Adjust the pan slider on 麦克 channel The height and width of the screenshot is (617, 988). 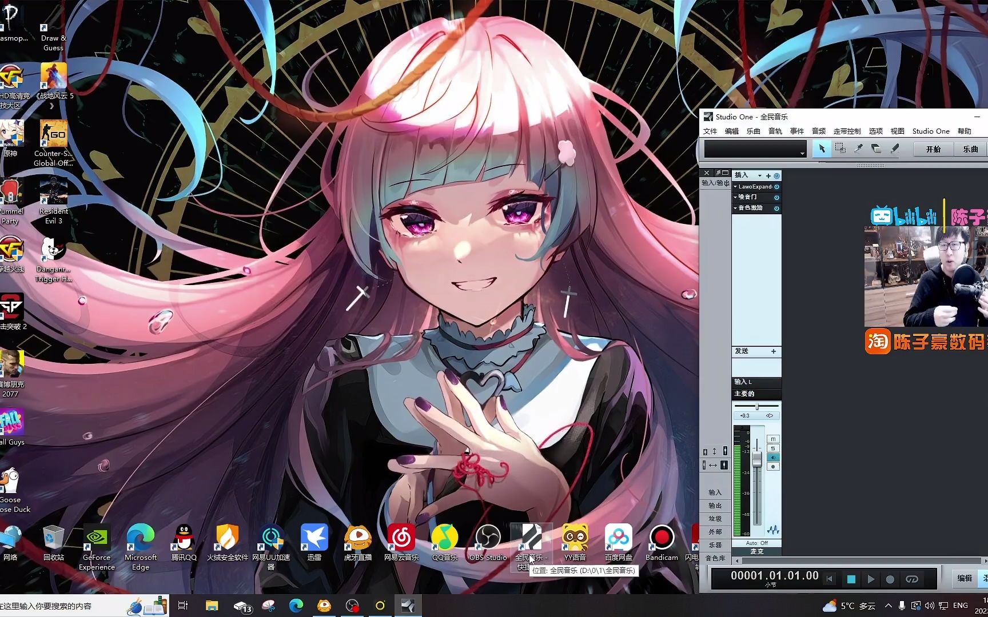pyautogui.click(x=756, y=406)
